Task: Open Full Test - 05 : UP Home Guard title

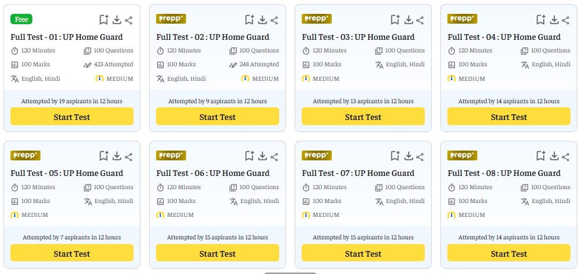Action: click(67, 173)
